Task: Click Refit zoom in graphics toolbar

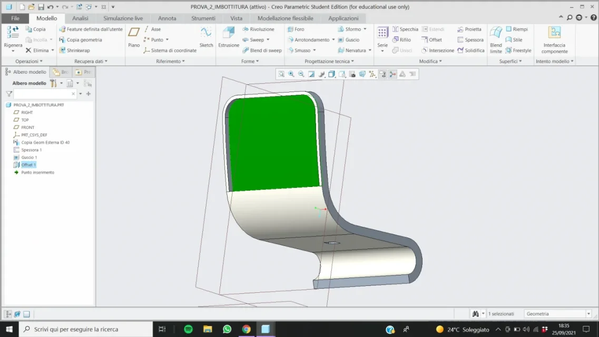Action: click(x=281, y=74)
